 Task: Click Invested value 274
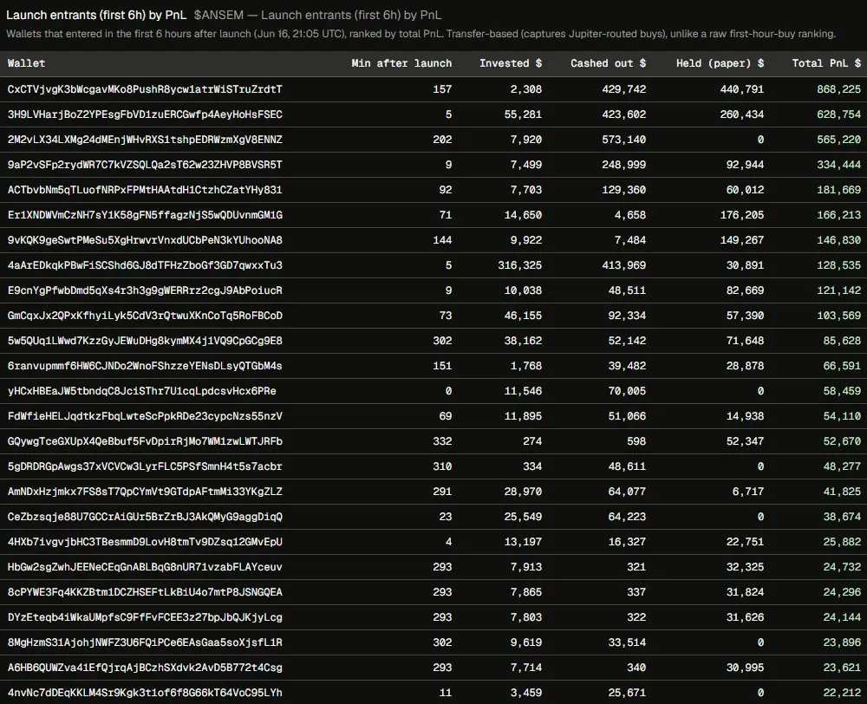coord(532,441)
